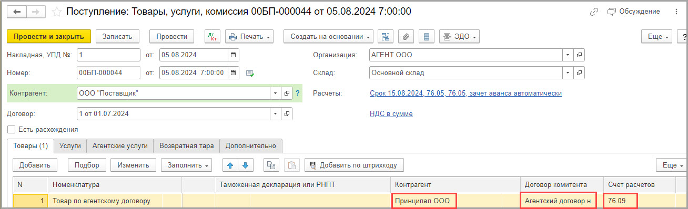Click Добавить по штрихкоду
The image size is (688, 209).
coord(354,165)
